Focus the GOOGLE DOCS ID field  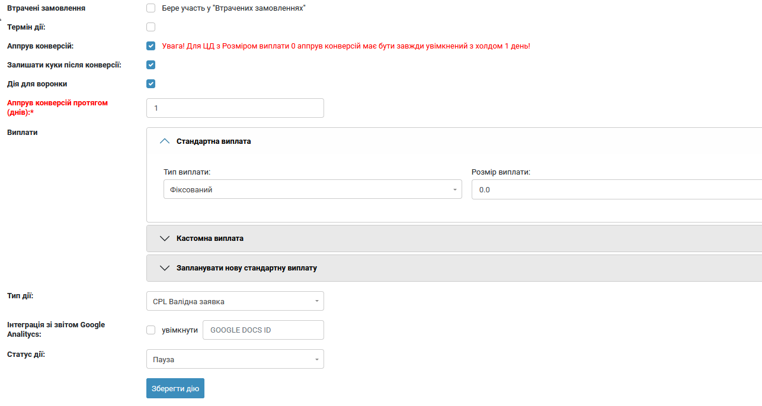(263, 330)
